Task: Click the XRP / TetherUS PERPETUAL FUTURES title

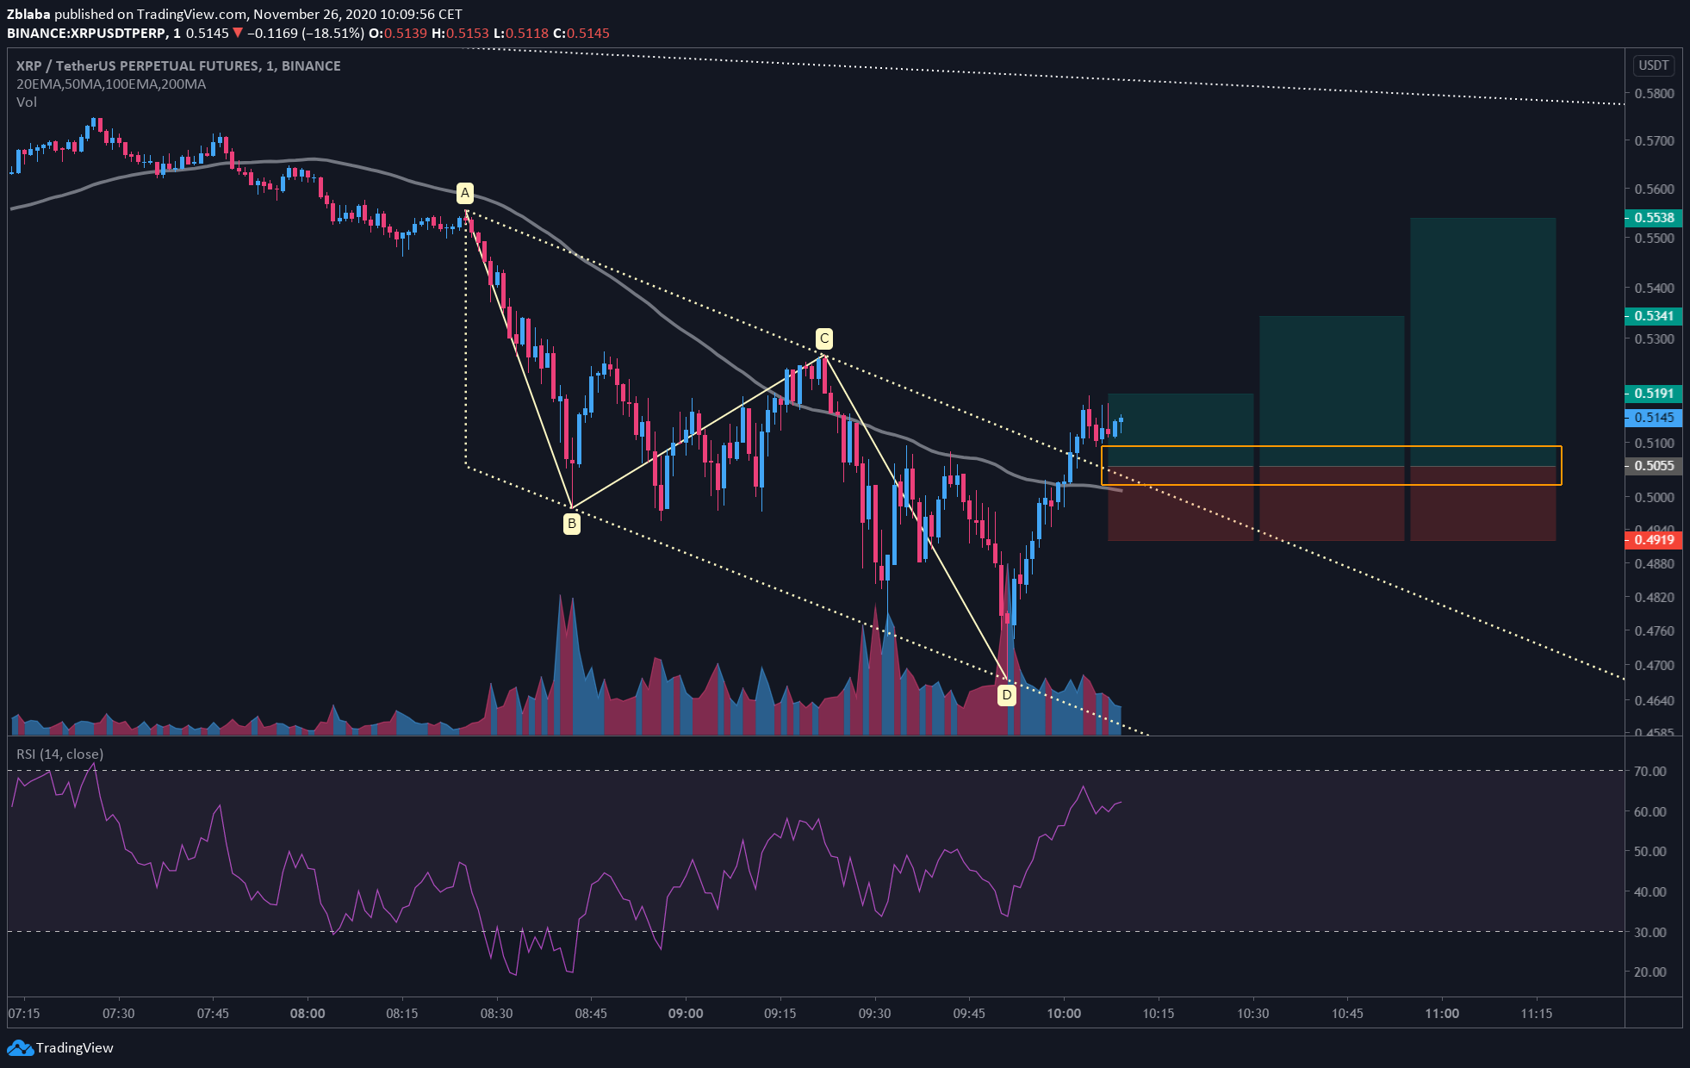Action: pos(178,66)
